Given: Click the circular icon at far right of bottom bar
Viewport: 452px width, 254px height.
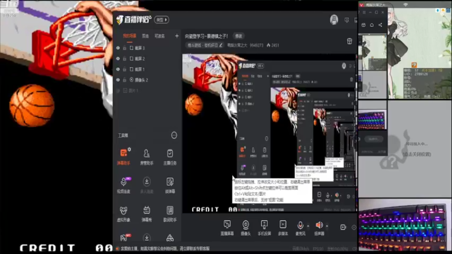Looking at the screenshot, I should [x=354, y=227].
